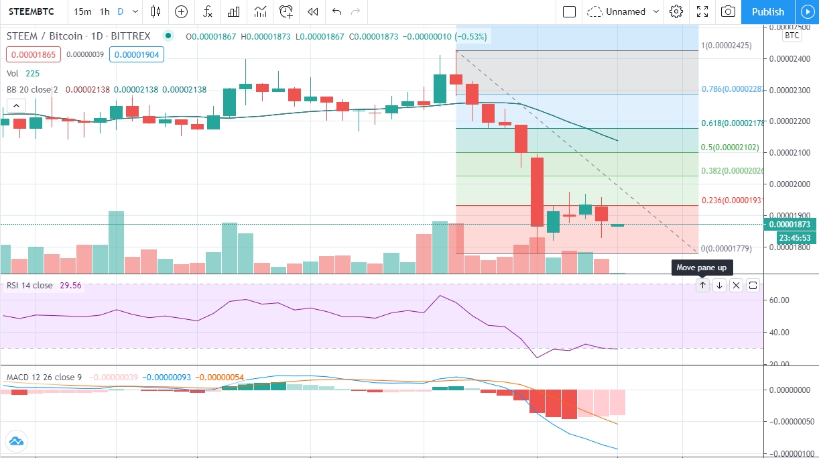The height and width of the screenshot is (458, 819).
Task: Click the red sell price 0.00001865 button
Action: [x=34, y=54]
